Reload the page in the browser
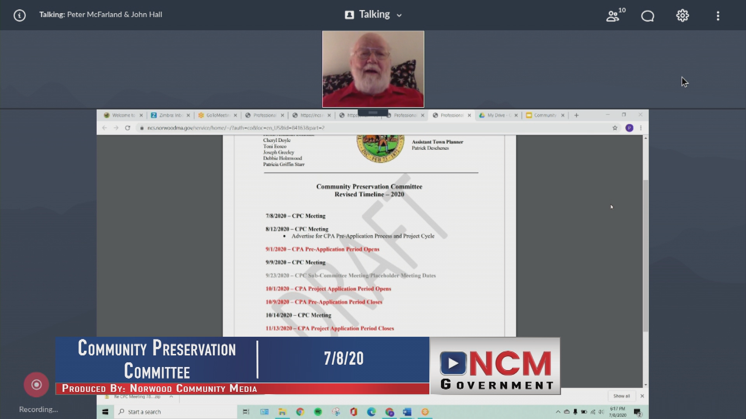 127,128
